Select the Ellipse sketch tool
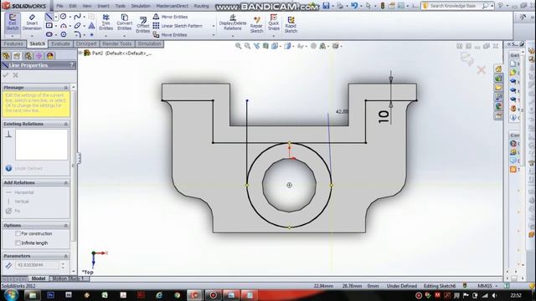Image resolution: width=536 pixels, height=301 pixels. (77, 26)
